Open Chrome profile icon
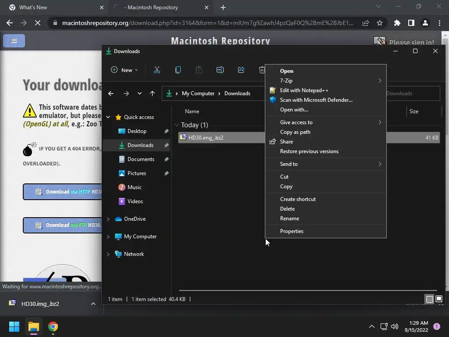449x337 pixels. click(425, 23)
